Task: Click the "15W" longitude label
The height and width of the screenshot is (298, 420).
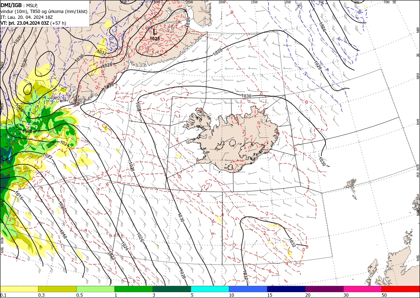Action: click(x=254, y=2)
